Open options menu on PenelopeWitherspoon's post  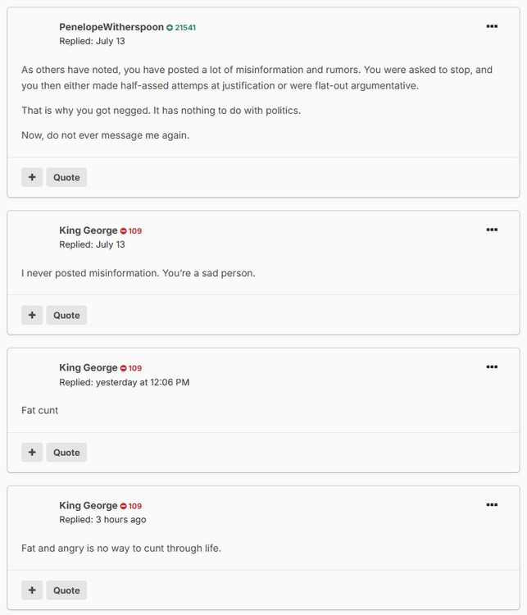492,27
